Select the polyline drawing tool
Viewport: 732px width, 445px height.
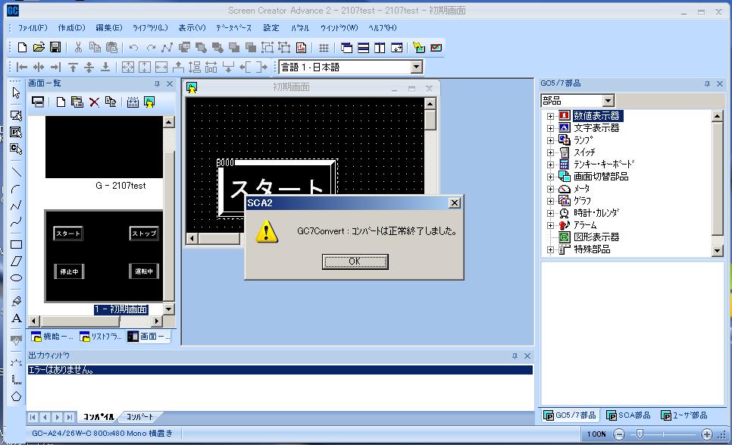pyautogui.click(x=16, y=205)
